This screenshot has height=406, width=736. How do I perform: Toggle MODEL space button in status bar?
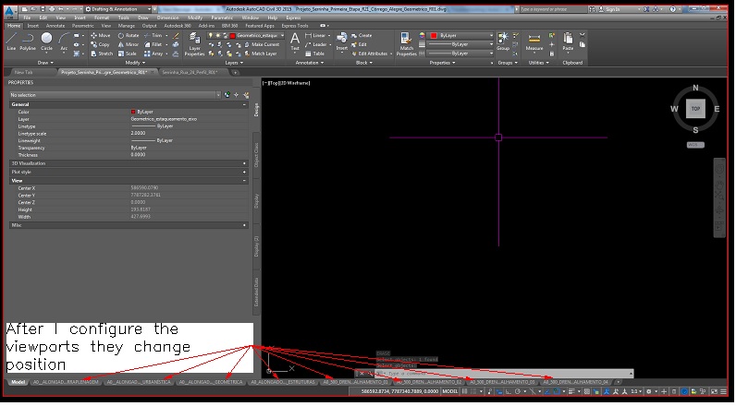click(x=451, y=392)
